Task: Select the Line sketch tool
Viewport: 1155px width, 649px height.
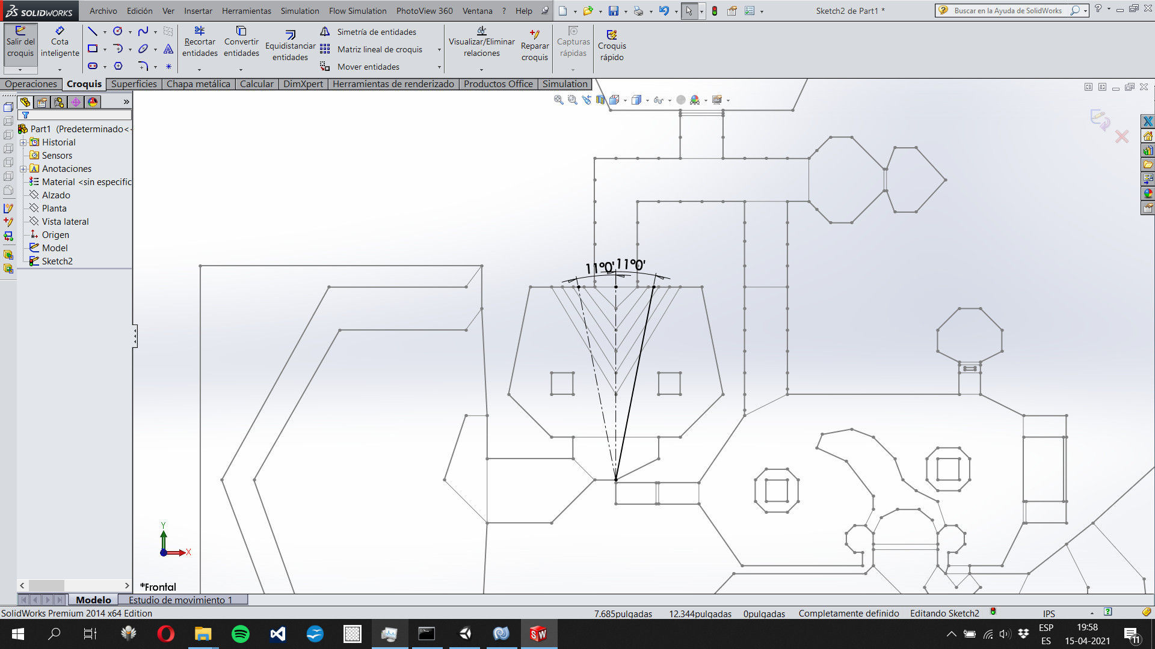Action: point(92,31)
